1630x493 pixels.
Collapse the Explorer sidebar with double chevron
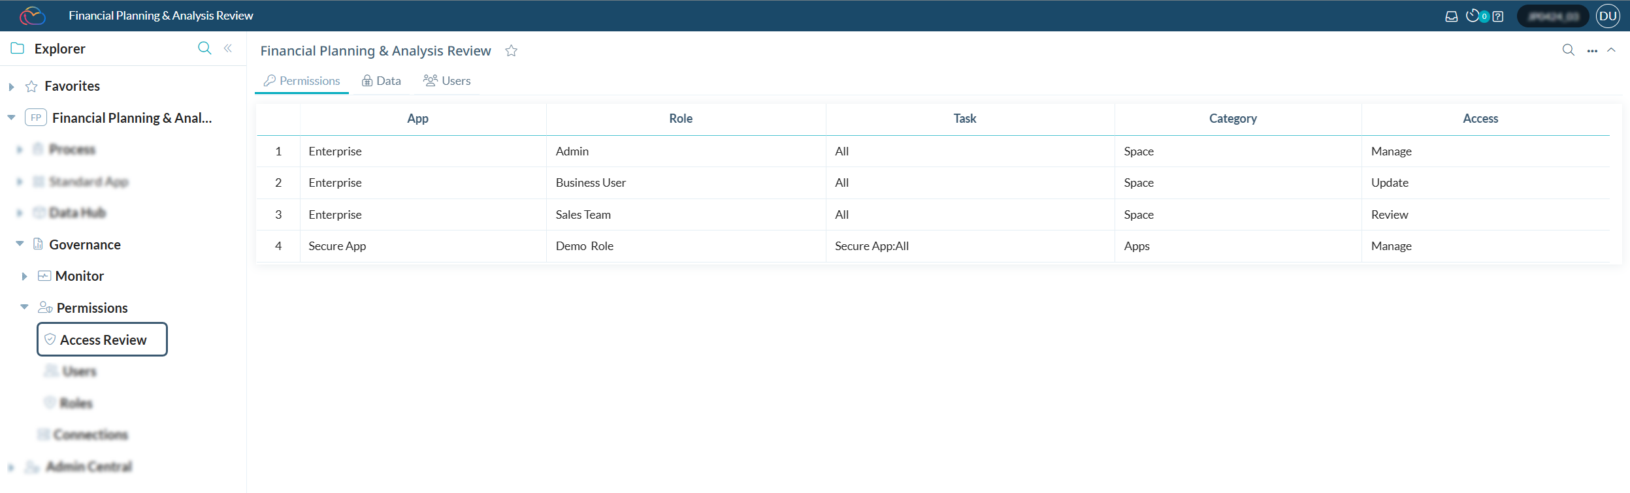(x=228, y=48)
